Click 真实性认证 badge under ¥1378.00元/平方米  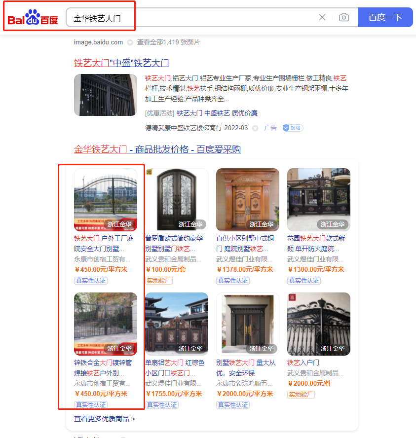(233, 281)
